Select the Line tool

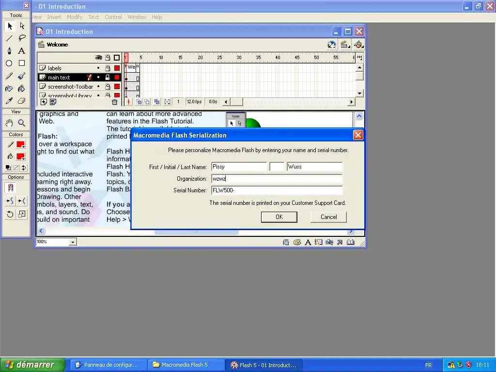point(10,39)
